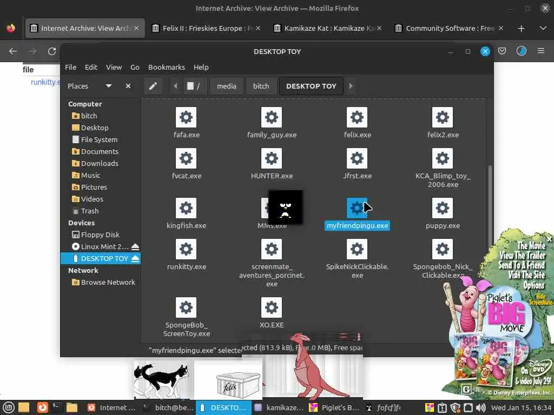
Task: Switch to Felix II Firefox tab
Action: pos(206,28)
